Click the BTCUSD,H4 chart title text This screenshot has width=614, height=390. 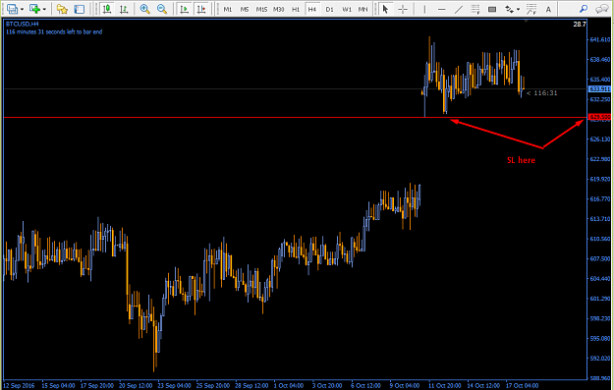point(22,25)
